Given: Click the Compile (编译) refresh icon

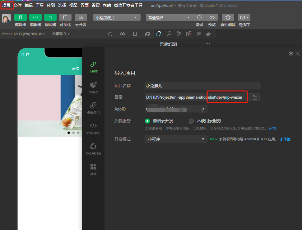Looking at the screenshot, I should tap(199, 17).
